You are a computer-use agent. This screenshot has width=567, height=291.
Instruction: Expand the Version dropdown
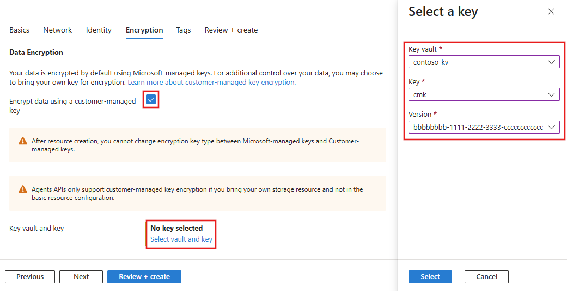484,127
